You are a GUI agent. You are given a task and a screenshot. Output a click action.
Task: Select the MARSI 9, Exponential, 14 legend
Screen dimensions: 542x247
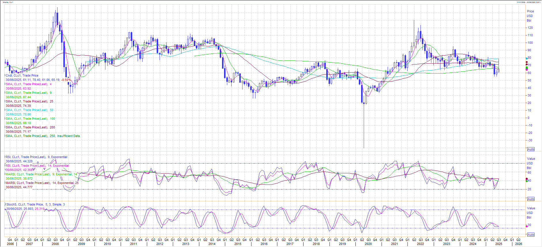tap(41, 174)
